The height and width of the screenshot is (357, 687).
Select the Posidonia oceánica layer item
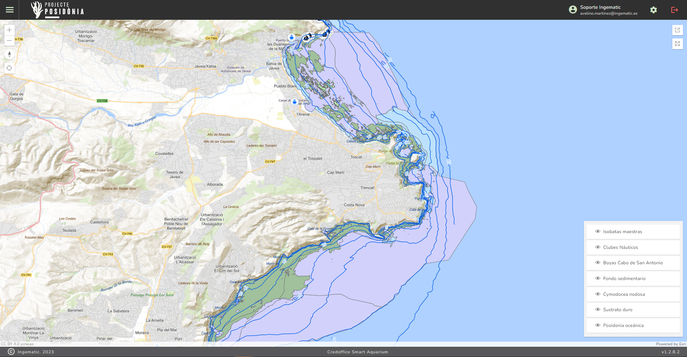[x=623, y=325]
